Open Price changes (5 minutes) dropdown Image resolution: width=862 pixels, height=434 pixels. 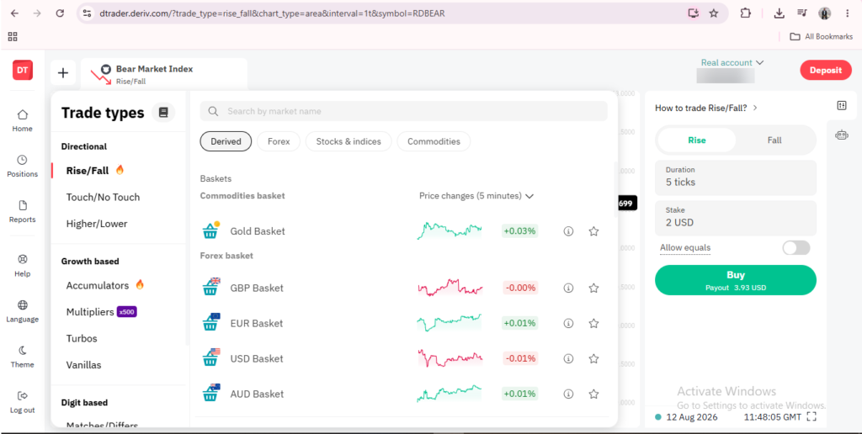click(x=476, y=196)
